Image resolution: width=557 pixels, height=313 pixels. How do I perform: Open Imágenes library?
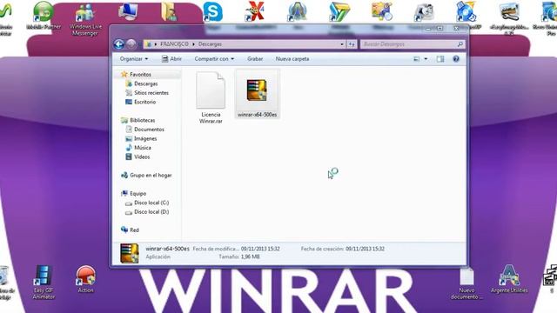coord(145,138)
